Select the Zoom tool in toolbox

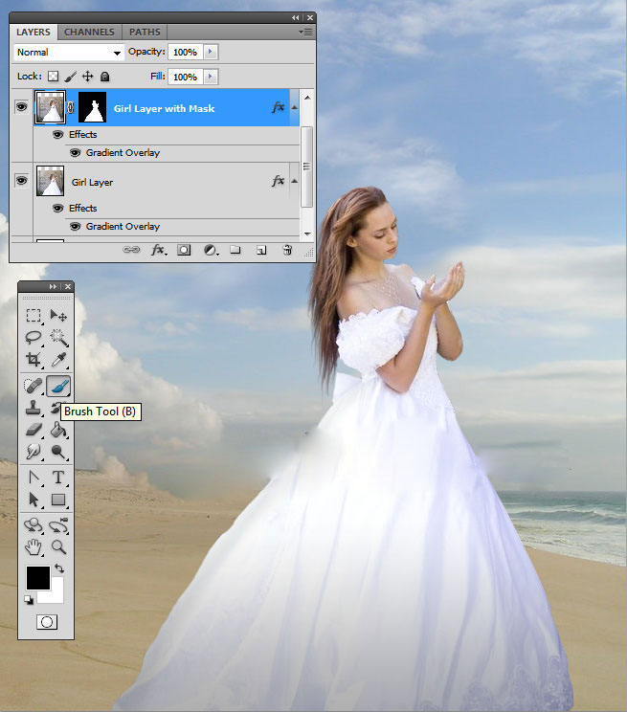pyautogui.click(x=58, y=546)
